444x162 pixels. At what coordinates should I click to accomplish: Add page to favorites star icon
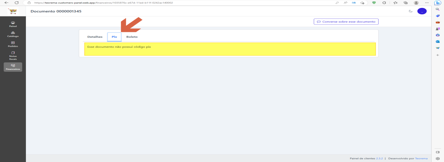click(362, 3)
